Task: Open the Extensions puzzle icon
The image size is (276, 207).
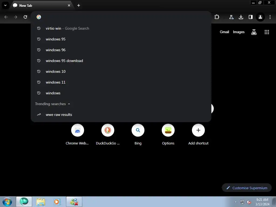Action: pyautogui.click(x=217, y=17)
